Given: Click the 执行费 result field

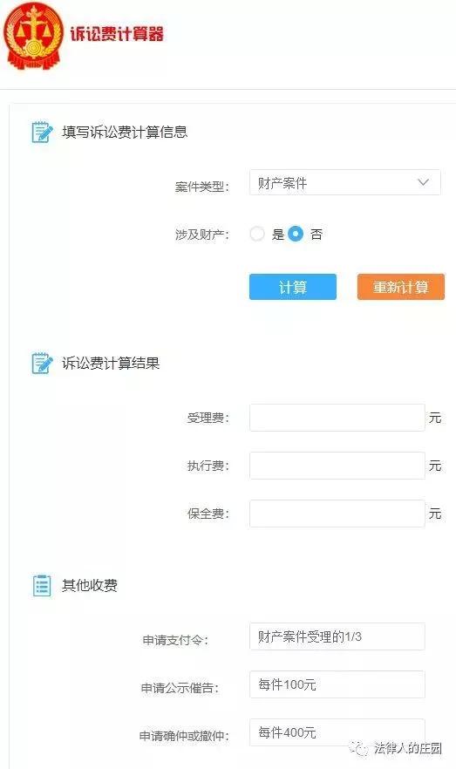Looking at the screenshot, I should [337, 466].
